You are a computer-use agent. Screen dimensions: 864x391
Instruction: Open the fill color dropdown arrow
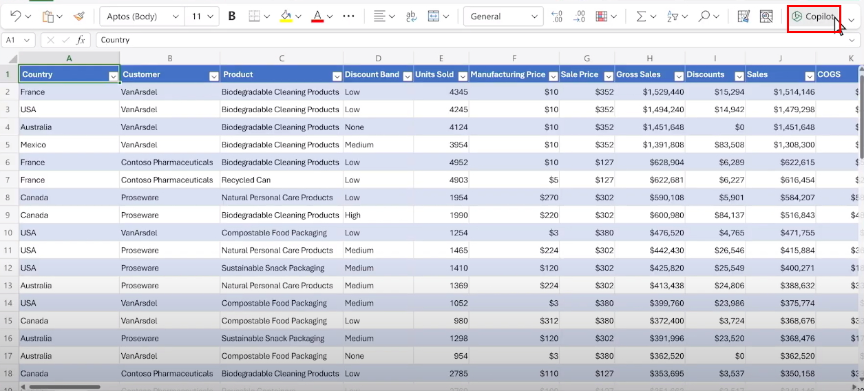298,17
